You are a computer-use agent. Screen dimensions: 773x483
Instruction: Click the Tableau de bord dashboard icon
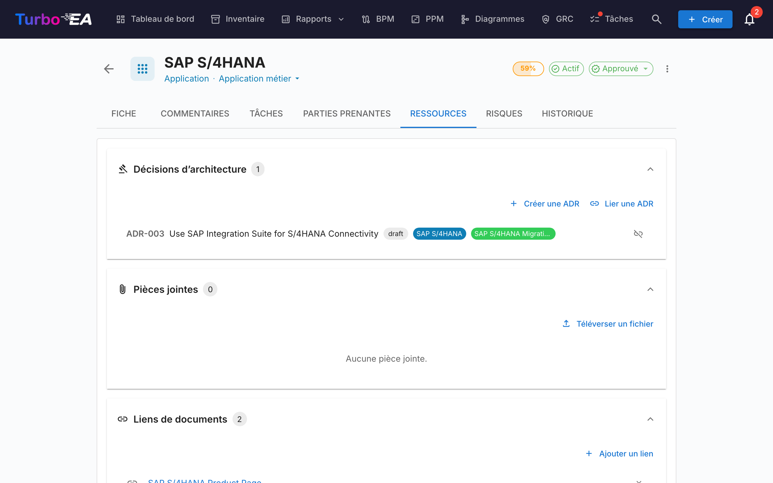click(120, 19)
